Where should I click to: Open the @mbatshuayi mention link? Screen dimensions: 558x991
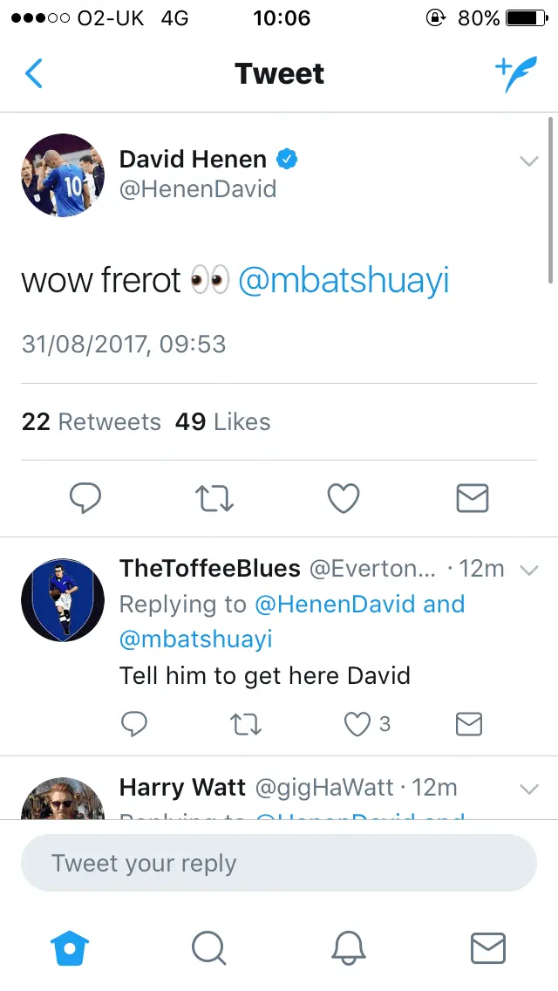(344, 281)
